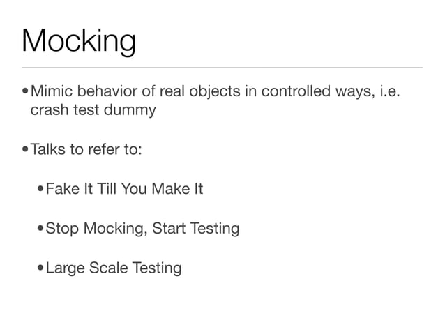Click the bullet before Large Scale Testing
The width and height of the screenshot is (445, 334).
[40, 267]
